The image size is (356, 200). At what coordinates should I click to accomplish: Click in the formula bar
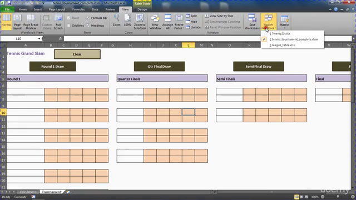click(207, 39)
